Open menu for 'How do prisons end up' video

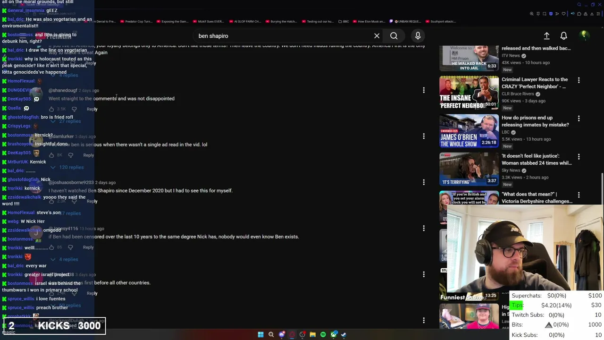[579, 119]
